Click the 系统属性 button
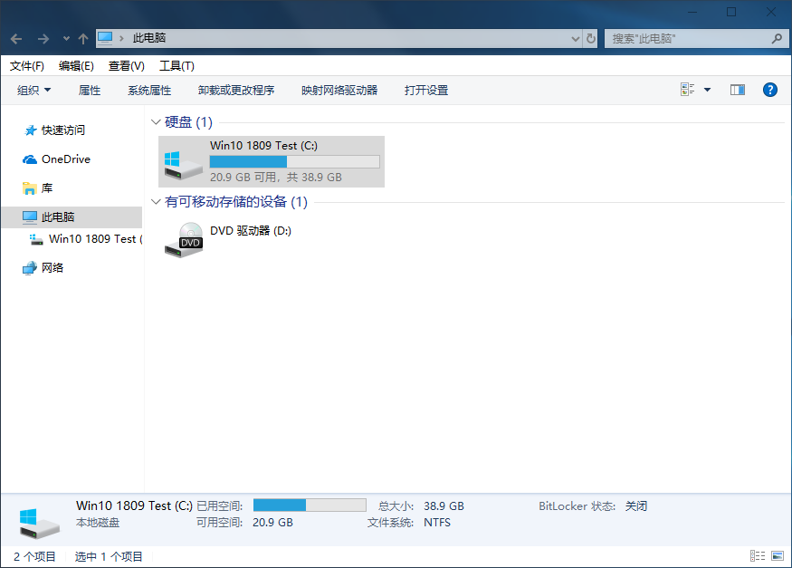The image size is (792, 568). pyautogui.click(x=149, y=91)
